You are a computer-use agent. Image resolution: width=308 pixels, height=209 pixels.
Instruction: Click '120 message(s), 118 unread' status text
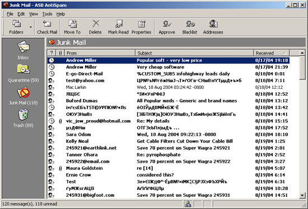pyautogui.click(x=30, y=204)
